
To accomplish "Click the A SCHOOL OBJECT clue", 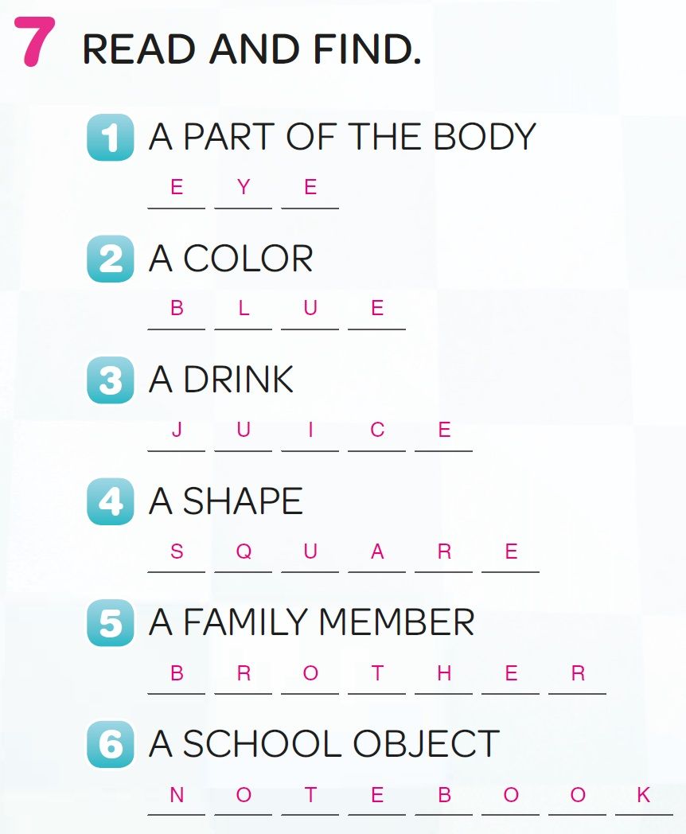I will pos(324,743).
